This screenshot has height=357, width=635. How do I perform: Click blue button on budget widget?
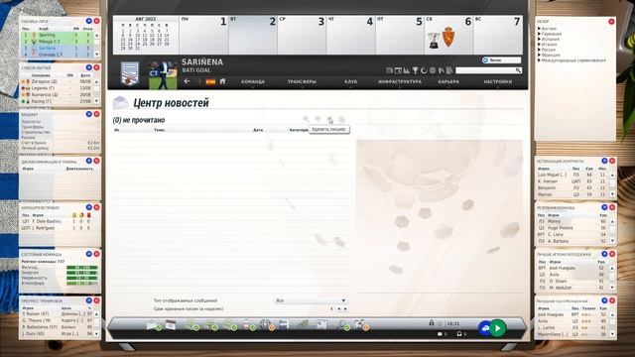click(x=88, y=114)
